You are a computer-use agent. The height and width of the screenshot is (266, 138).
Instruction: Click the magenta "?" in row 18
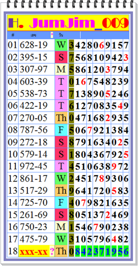coord(52,252)
